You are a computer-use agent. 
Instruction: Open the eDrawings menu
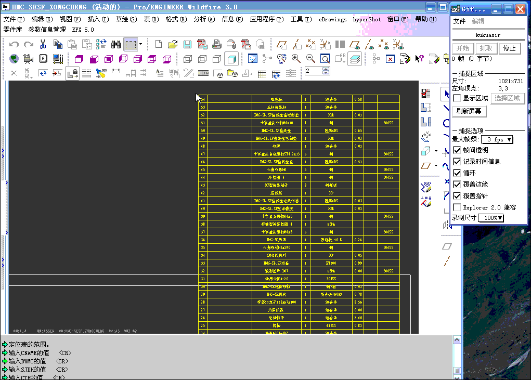click(x=332, y=19)
